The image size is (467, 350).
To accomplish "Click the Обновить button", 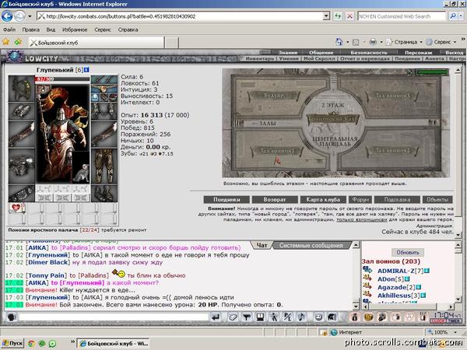I will (x=408, y=252).
